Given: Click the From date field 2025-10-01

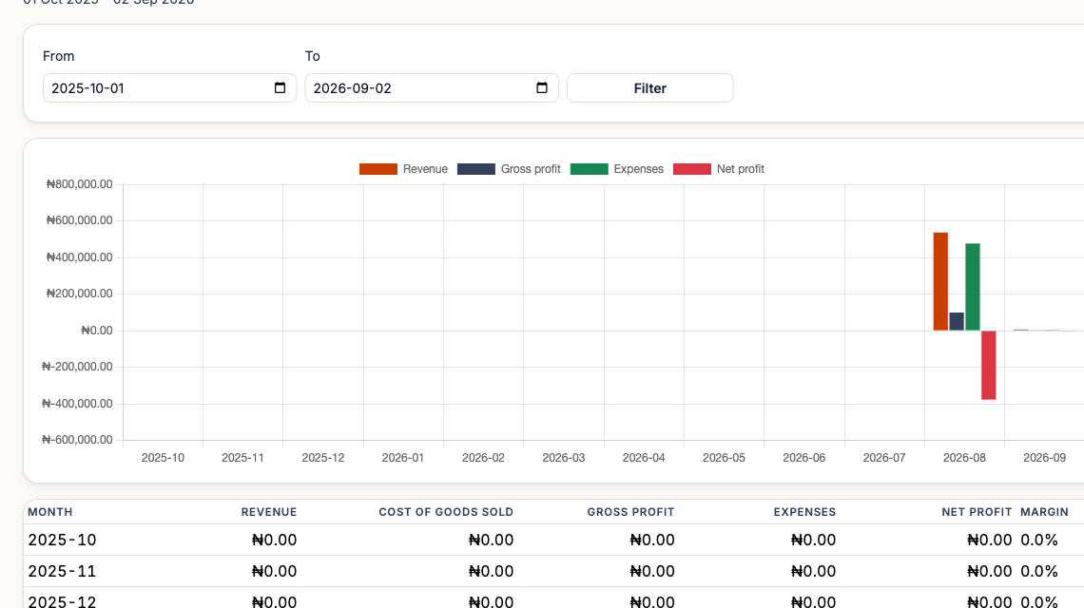Looking at the screenshot, I should [x=169, y=87].
